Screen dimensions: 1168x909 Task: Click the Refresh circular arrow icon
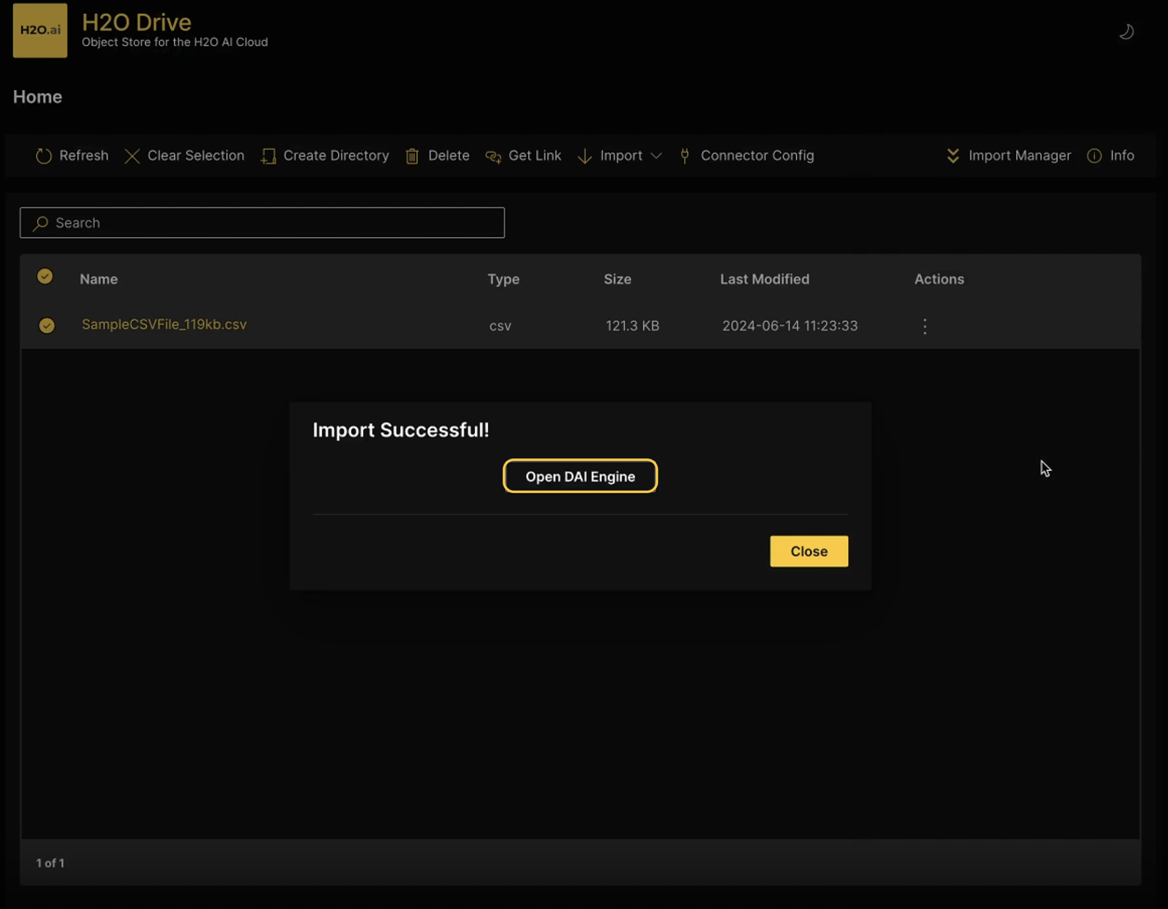(x=43, y=156)
